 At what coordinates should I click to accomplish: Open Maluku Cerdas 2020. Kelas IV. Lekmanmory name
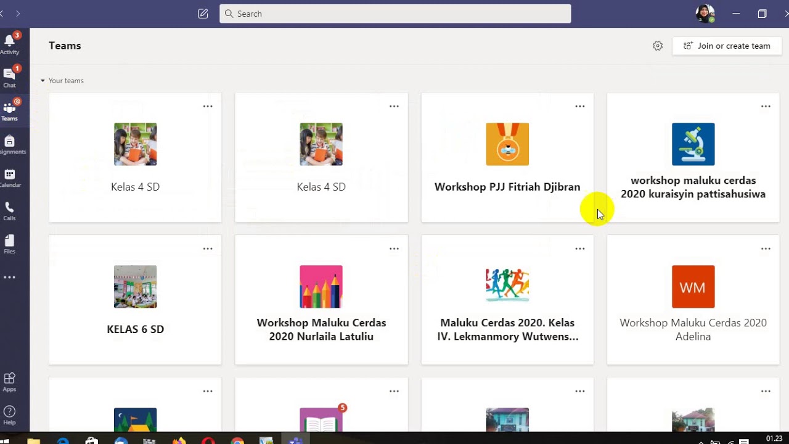(507, 329)
